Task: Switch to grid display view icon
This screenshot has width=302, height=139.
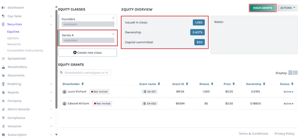Action: (x=296, y=73)
